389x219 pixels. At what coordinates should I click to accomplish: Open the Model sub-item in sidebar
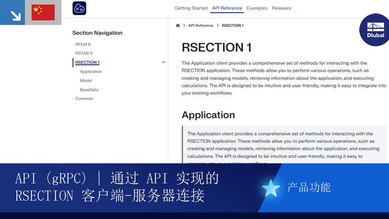coord(86,81)
